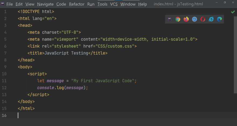This screenshot has height=126, width=237.
Task: Click the opening script tag
Action: coord(37,74)
